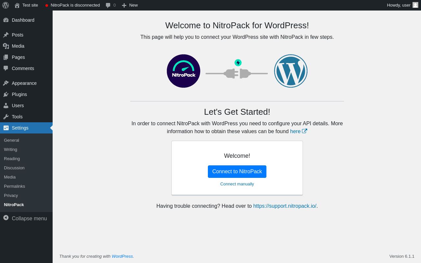Open Writing settings submenu

pos(26,149)
